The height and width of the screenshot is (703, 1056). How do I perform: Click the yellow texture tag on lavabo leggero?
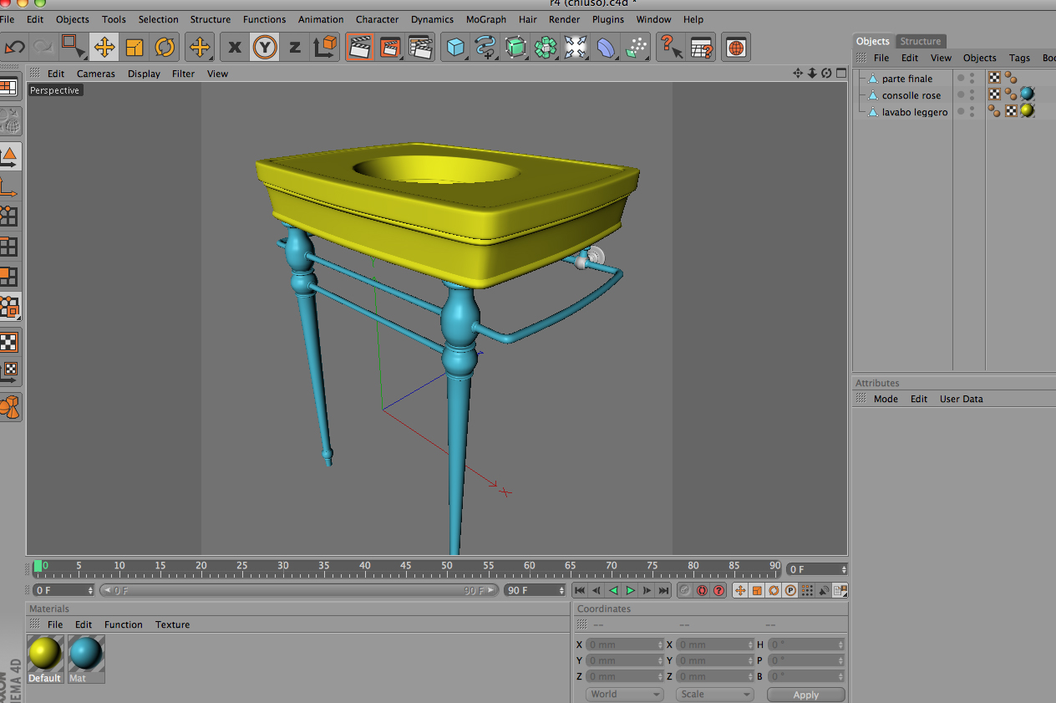click(x=1027, y=110)
